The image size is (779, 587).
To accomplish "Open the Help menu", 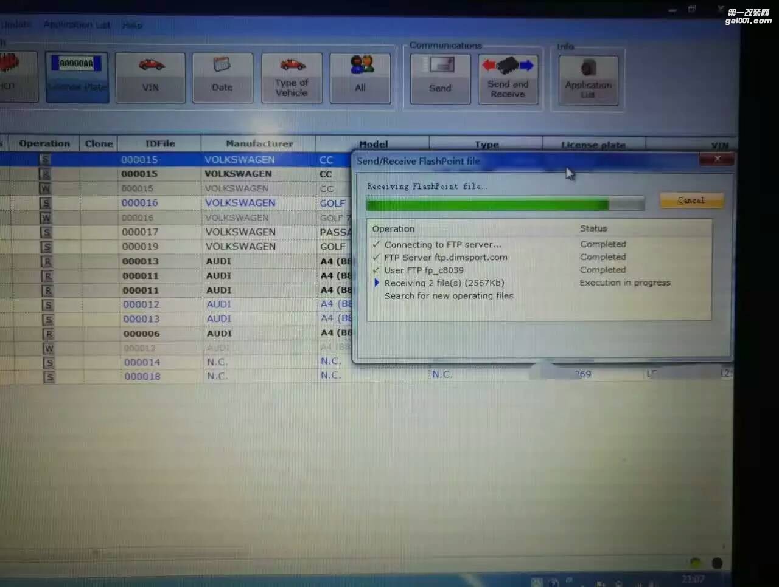I will [132, 25].
